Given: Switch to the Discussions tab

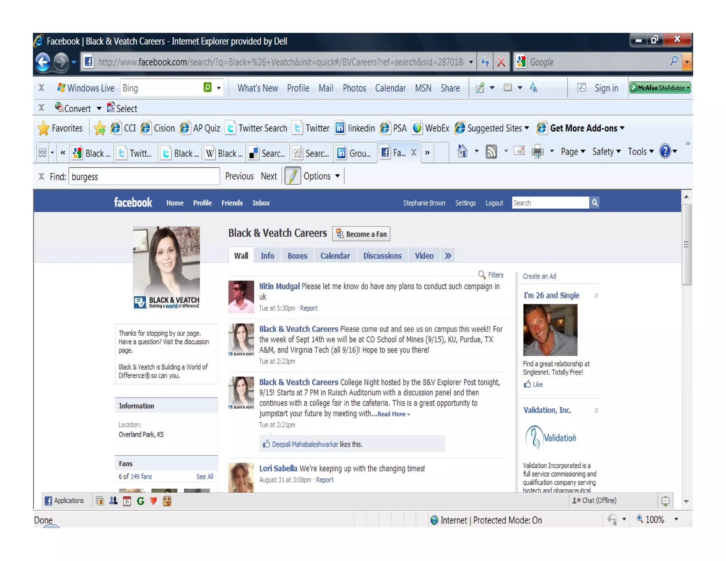Looking at the screenshot, I should tap(382, 256).
